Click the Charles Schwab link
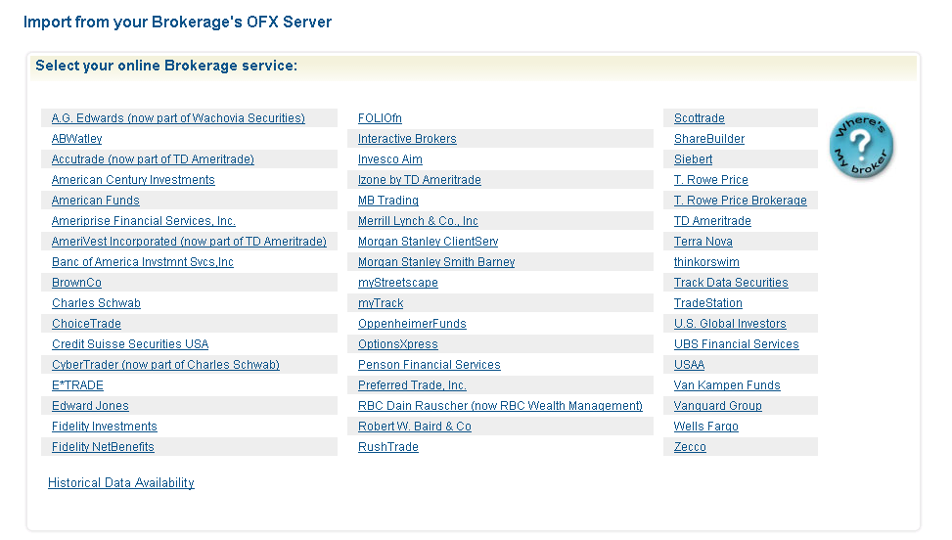Screen dimensions: 952x540 [96, 303]
